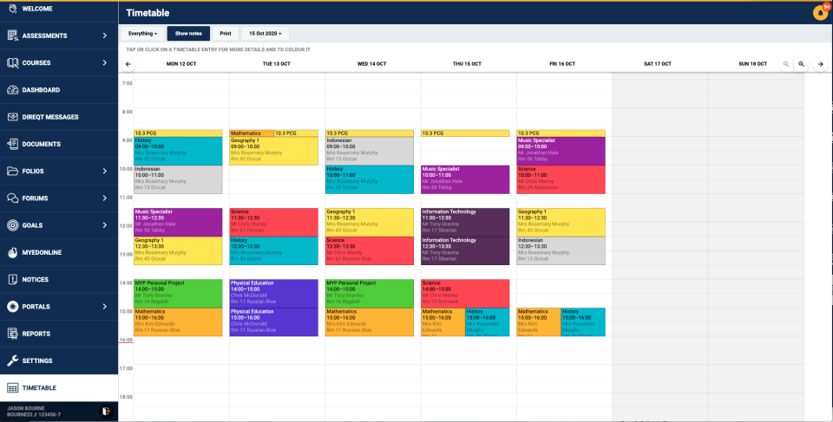Select the Timetable menu label
Image resolution: width=833 pixels, height=422 pixels.
pos(39,388)
